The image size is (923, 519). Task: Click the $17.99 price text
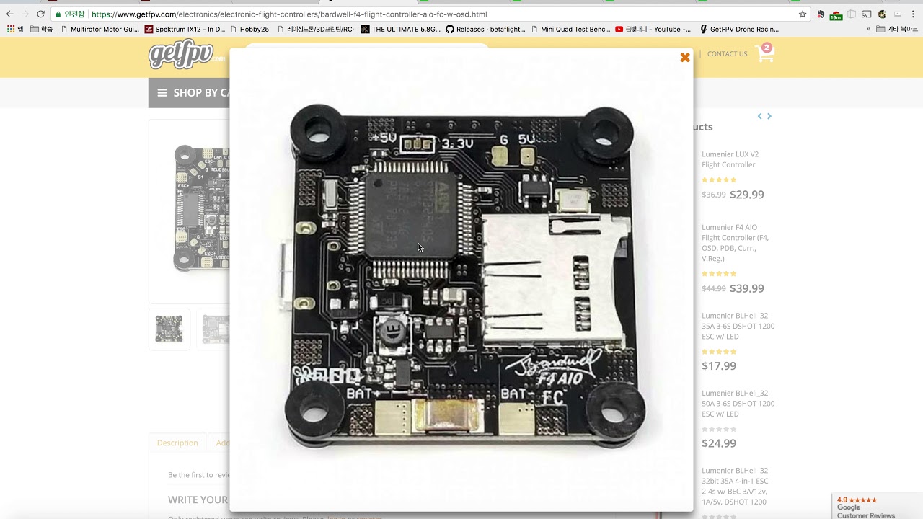(719, 366)
